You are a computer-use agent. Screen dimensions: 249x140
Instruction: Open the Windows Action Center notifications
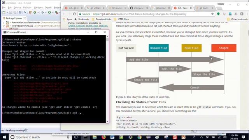click(243, 137)
